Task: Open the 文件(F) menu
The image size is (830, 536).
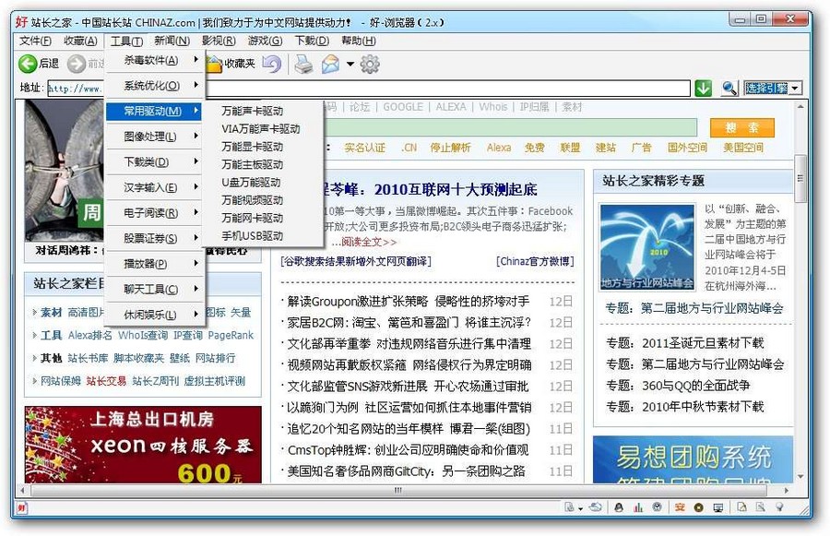Action: pos(35,41)
